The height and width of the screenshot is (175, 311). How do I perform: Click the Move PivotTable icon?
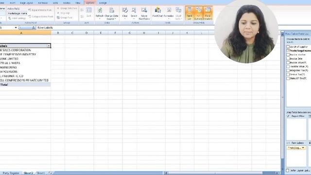click(144, 10)
